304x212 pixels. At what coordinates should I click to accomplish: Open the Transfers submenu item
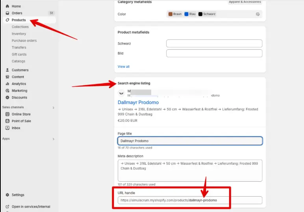[19, 47]
